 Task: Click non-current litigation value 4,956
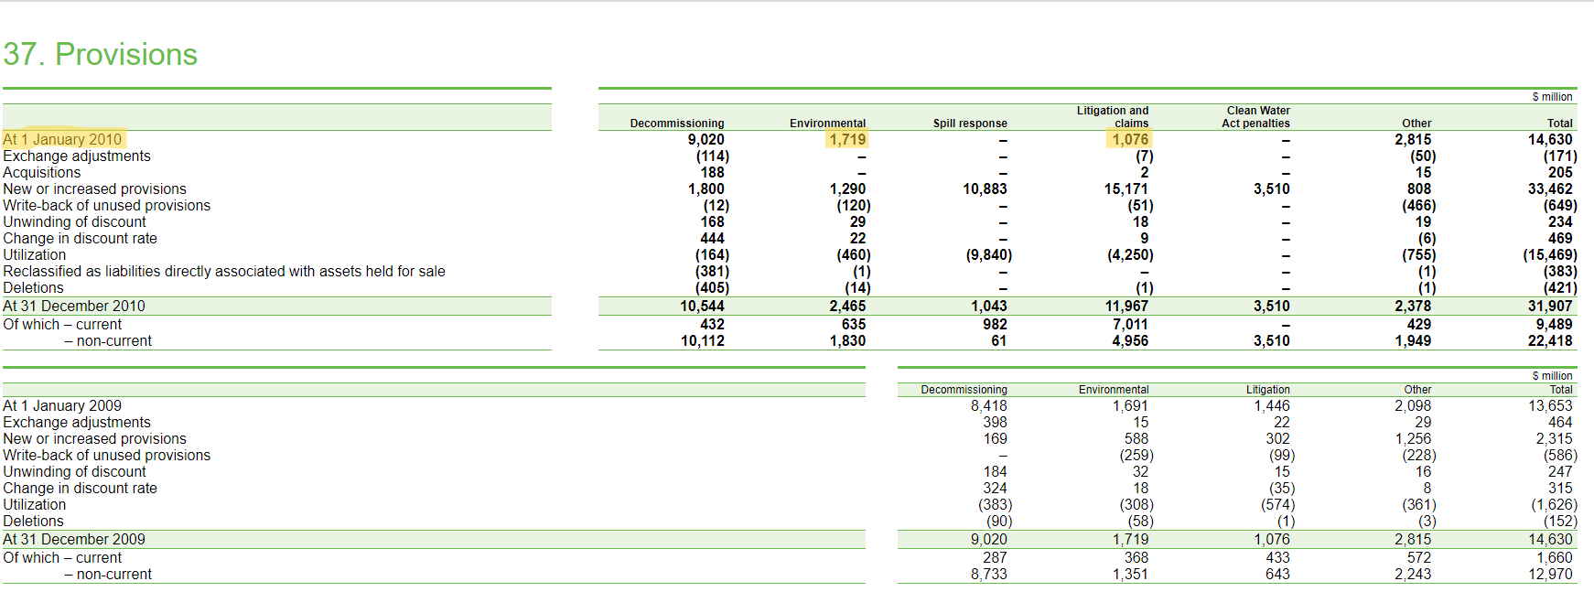click(1130, 340)
